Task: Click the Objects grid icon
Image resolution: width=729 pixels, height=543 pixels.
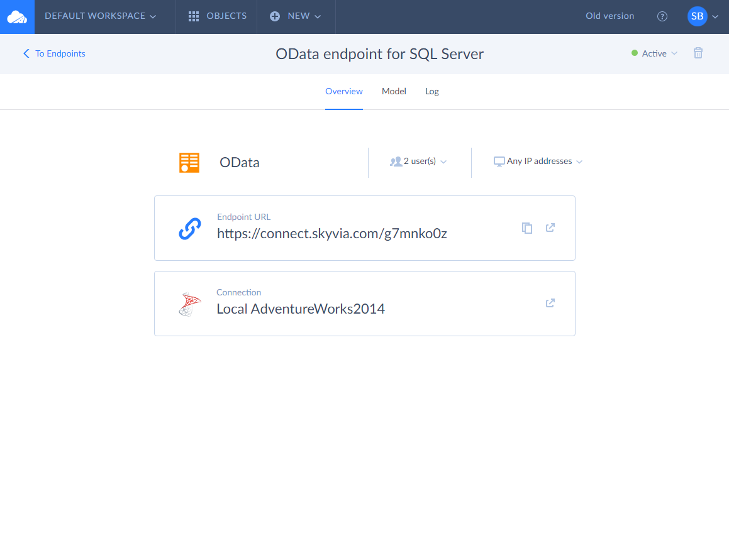Action: coord(193,17)
